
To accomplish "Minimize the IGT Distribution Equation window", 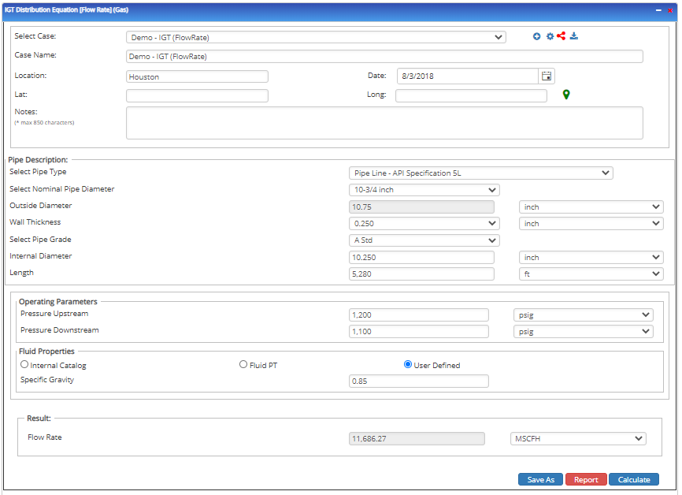I will point(658,9).
